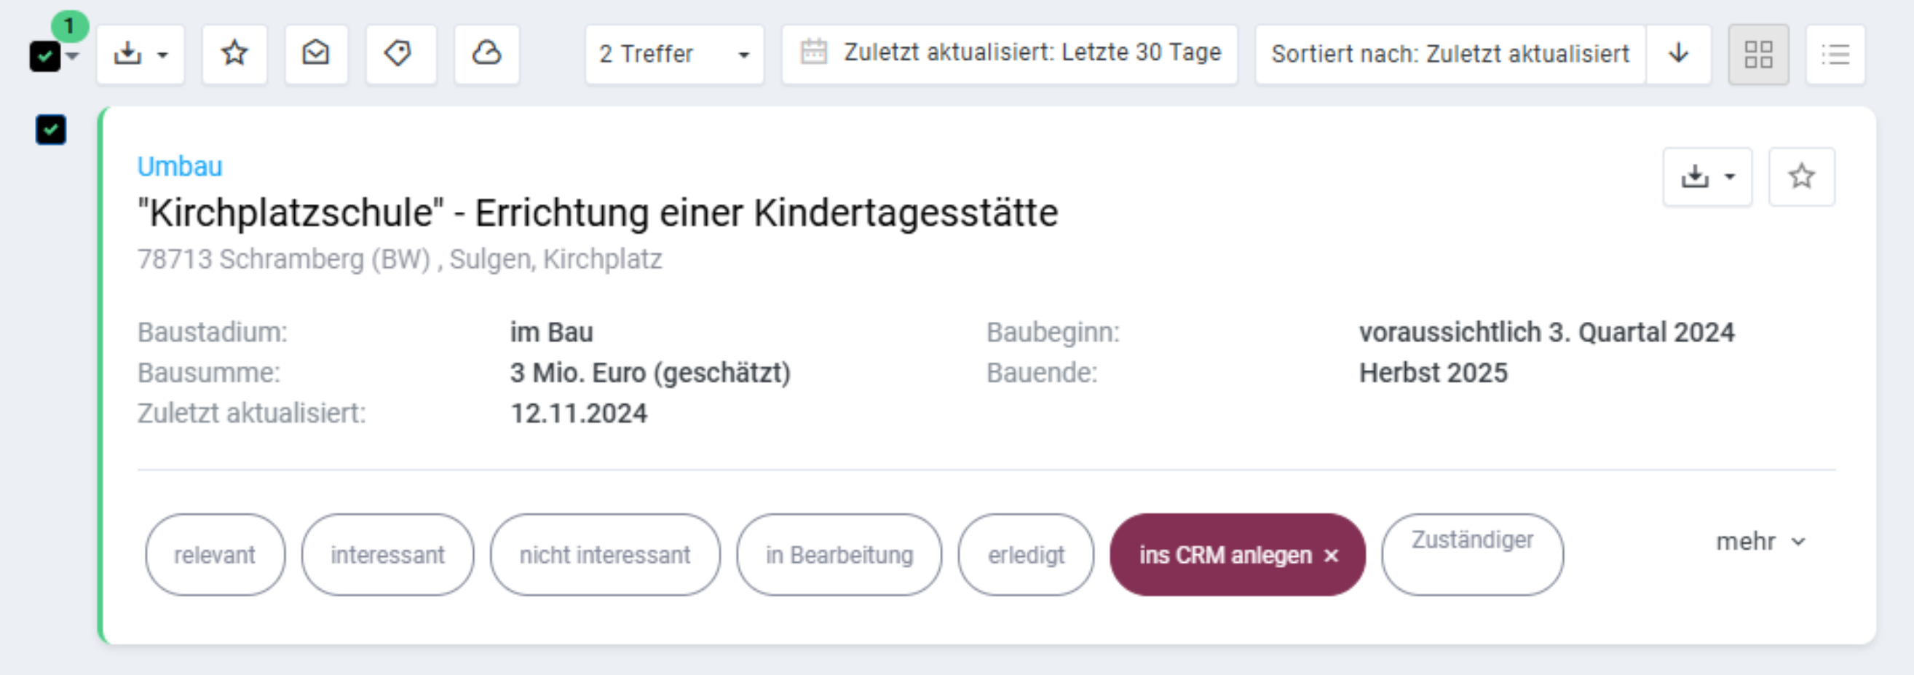
Task: Expand the 'mehr' options
Action: pos(1760,542)
